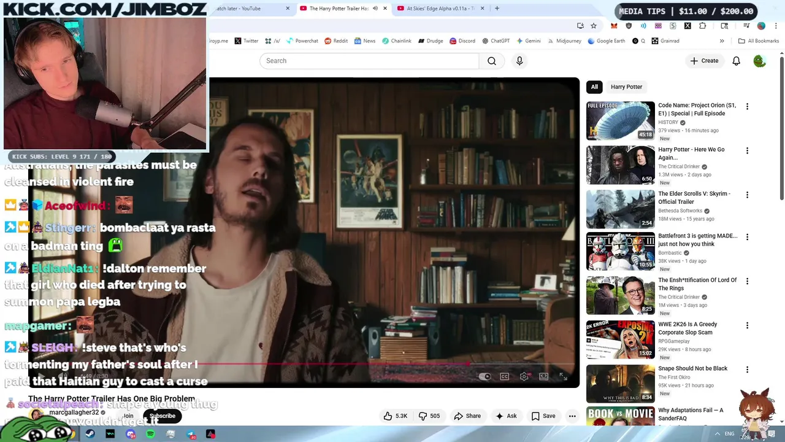This screenshot has width=785, height=442.
Task: Open the Midjourney bookmark
Action: coord(564,41)
